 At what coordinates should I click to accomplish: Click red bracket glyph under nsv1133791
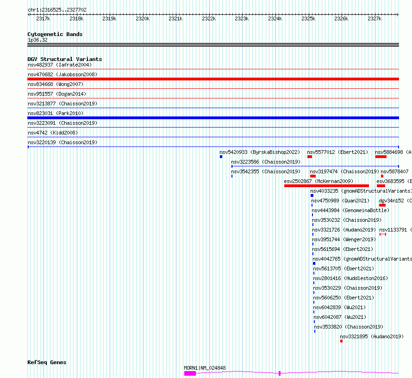coord(383,234)
